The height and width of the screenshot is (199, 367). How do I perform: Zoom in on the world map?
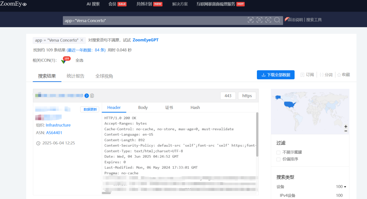point(346,127)
